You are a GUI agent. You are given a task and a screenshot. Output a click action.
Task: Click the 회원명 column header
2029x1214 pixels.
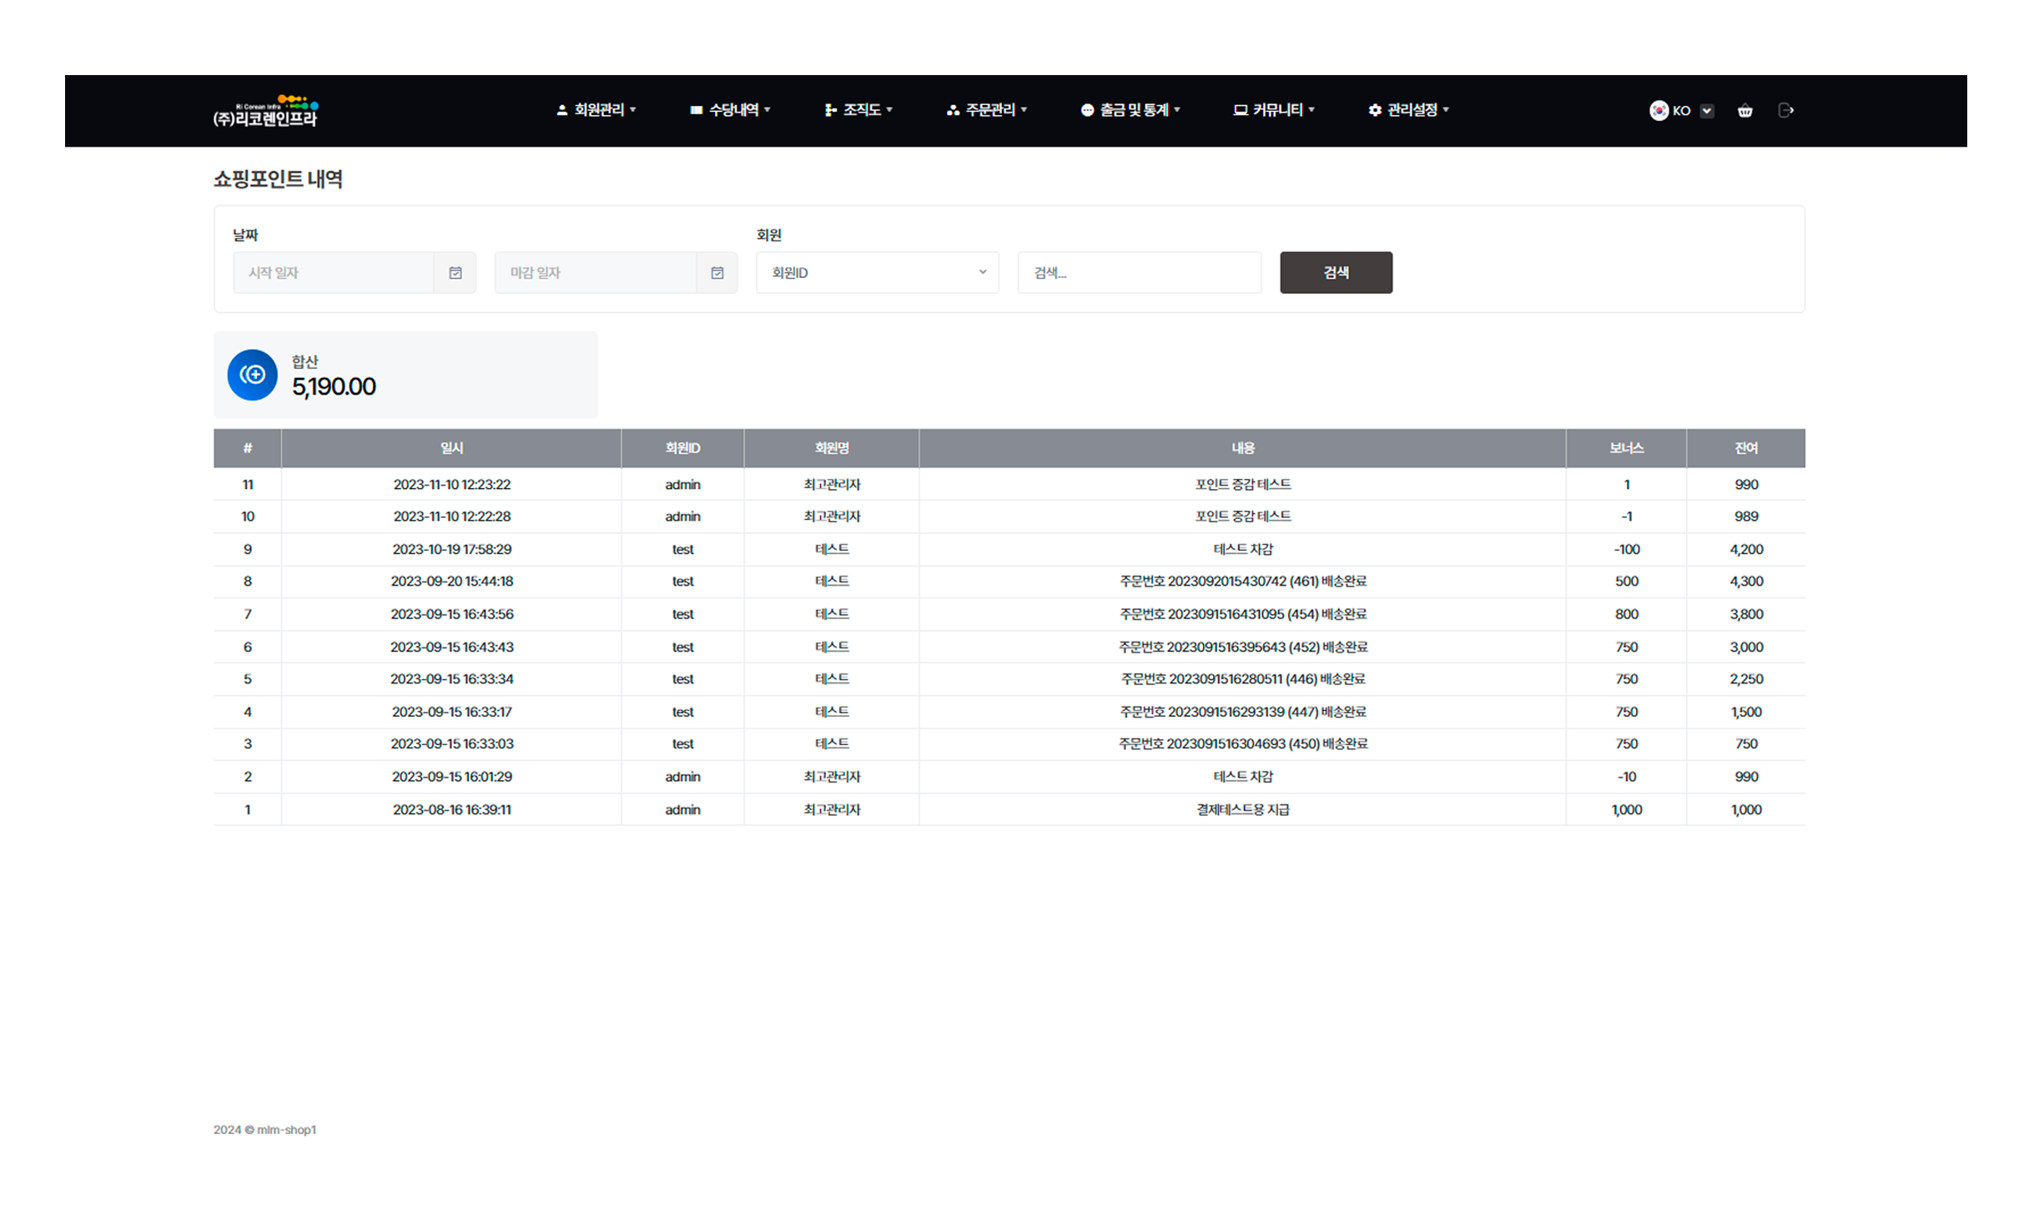coord(832,448)
